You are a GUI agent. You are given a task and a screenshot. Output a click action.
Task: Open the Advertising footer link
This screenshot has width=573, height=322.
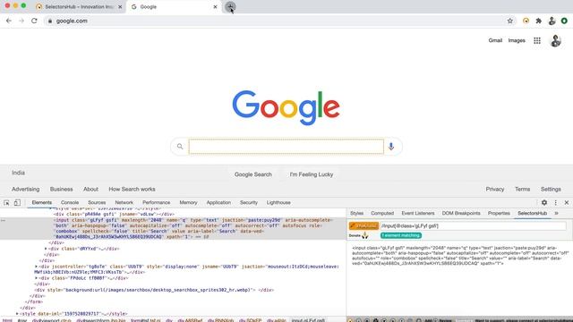point(26,189)
